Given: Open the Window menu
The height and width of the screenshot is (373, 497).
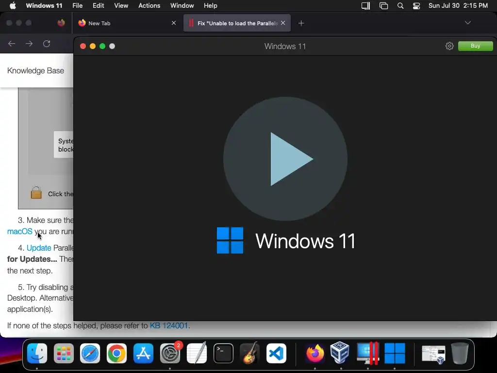Looking at the screenshot, I should pyautogui.click(x=182, y=5).
